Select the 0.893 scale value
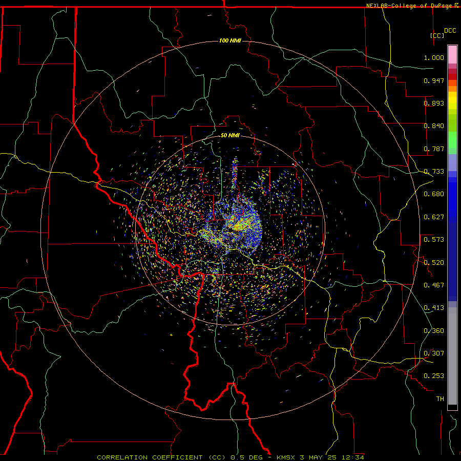The width and height of the screenshot is (461, 461). 434,103
